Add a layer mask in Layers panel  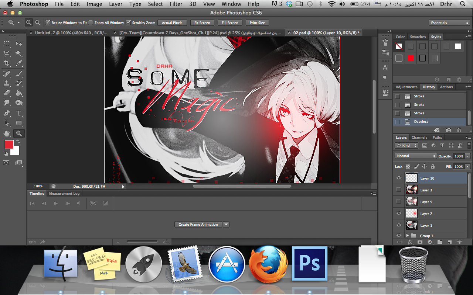420,242
